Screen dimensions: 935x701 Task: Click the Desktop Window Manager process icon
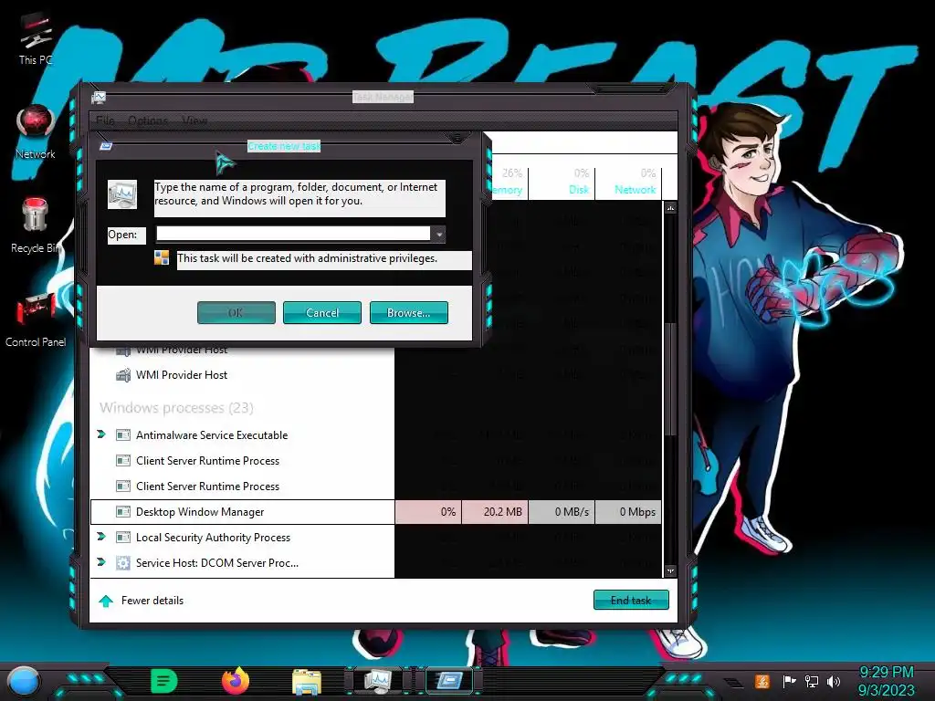[x=123, y=511]
